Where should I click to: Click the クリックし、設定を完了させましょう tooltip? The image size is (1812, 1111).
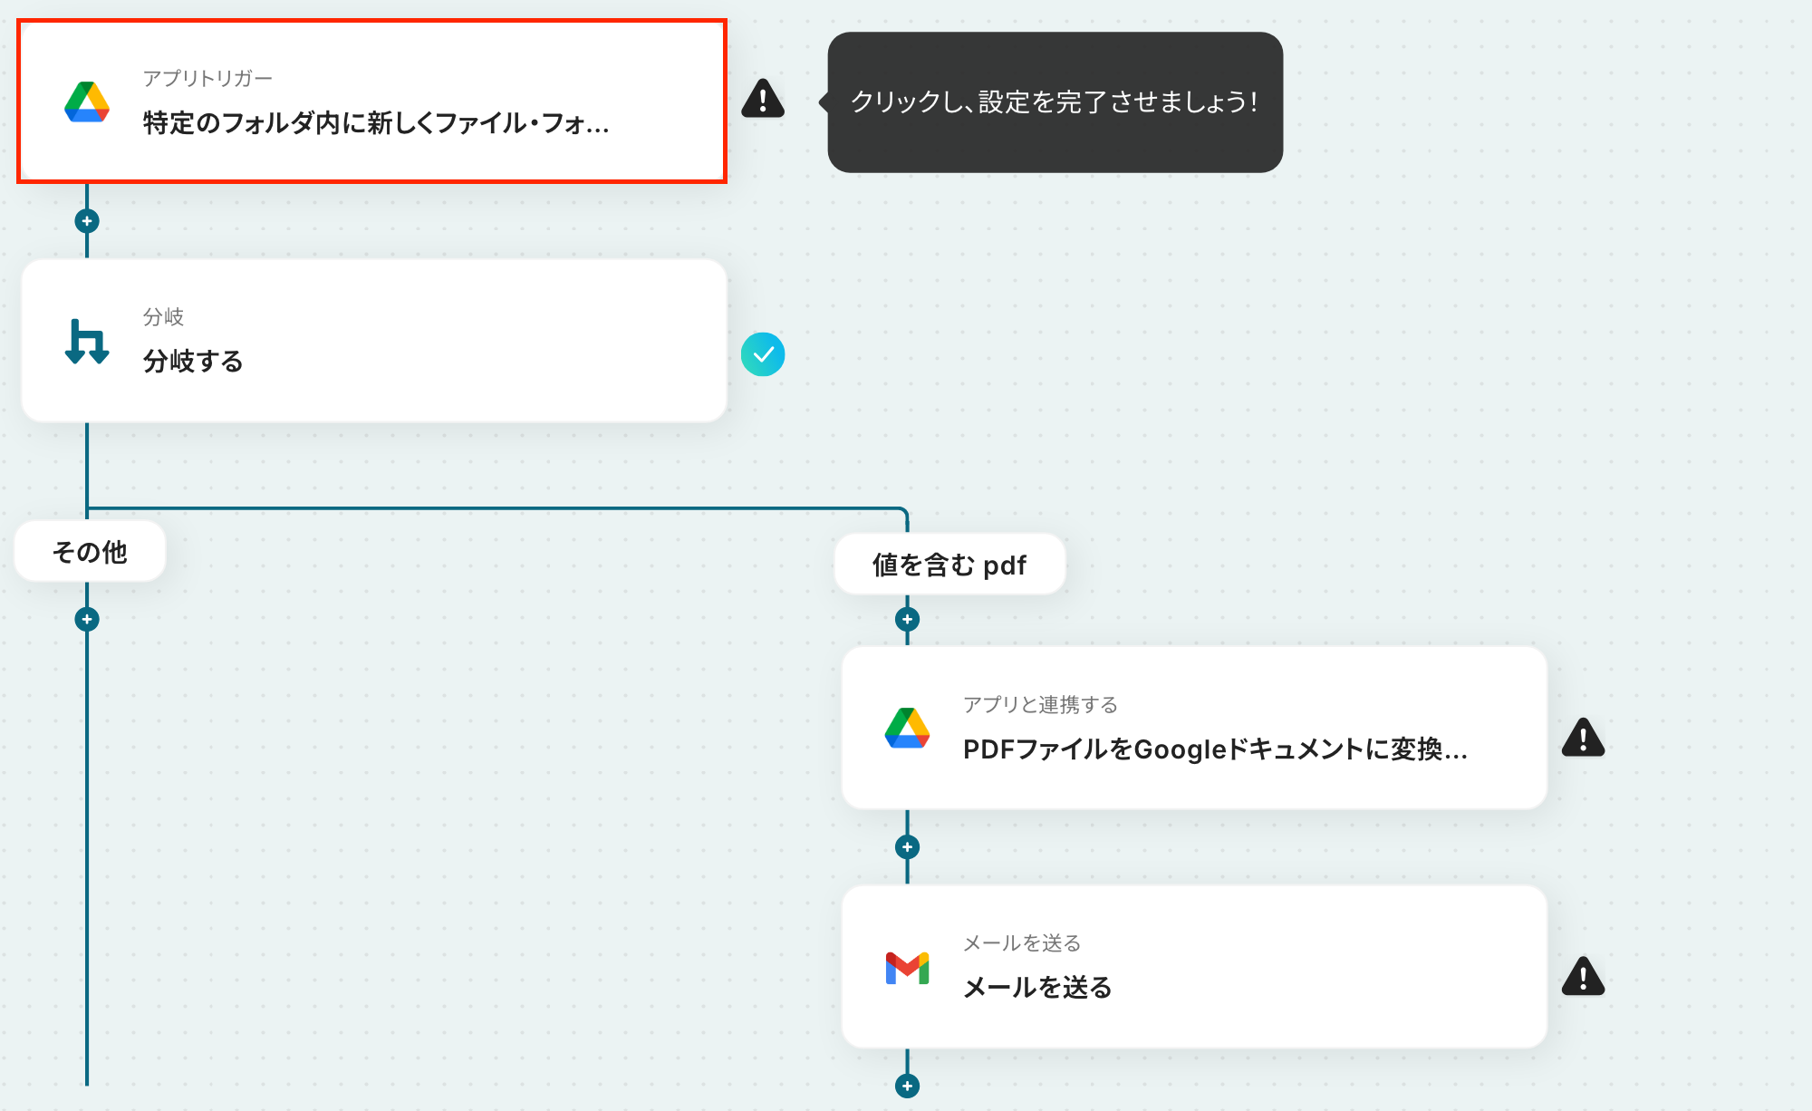pos(1055,102)
